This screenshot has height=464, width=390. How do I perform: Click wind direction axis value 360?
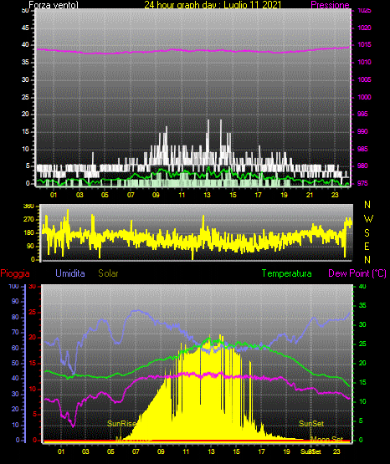[28, 206]
